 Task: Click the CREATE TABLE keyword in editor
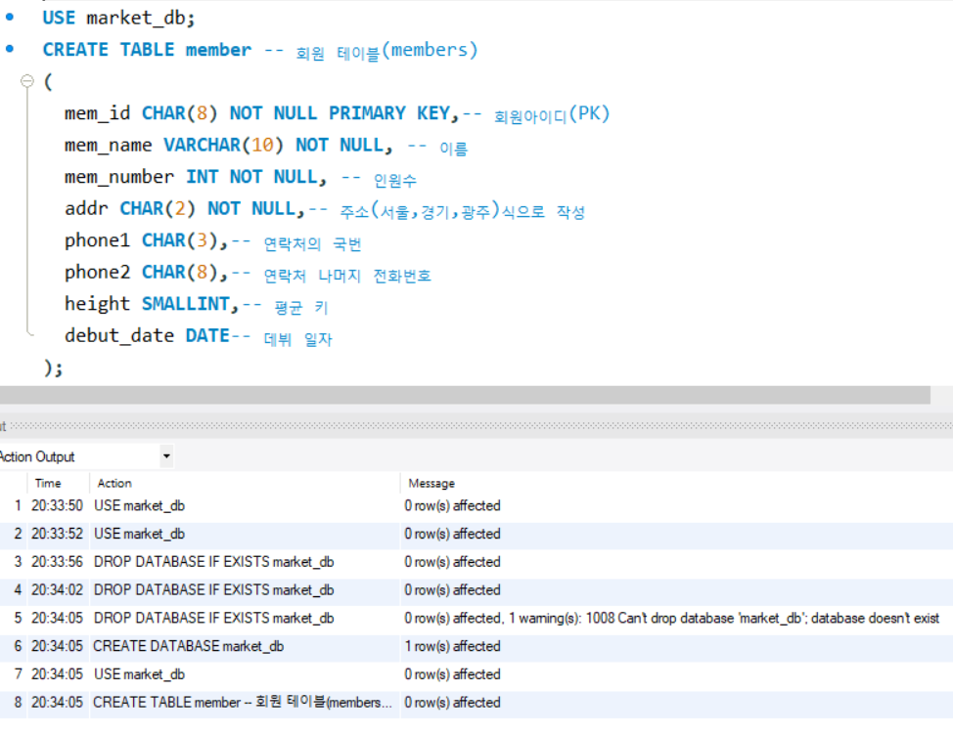point(109,49)
